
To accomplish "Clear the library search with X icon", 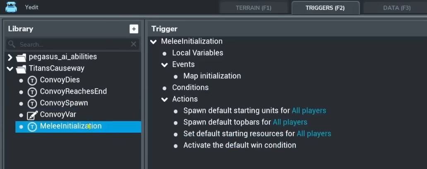I will pyautogui.click(x=133, y=44).
